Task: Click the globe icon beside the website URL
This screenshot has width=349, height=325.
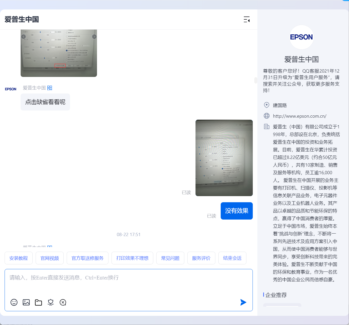Action: [x=267, y=116]
